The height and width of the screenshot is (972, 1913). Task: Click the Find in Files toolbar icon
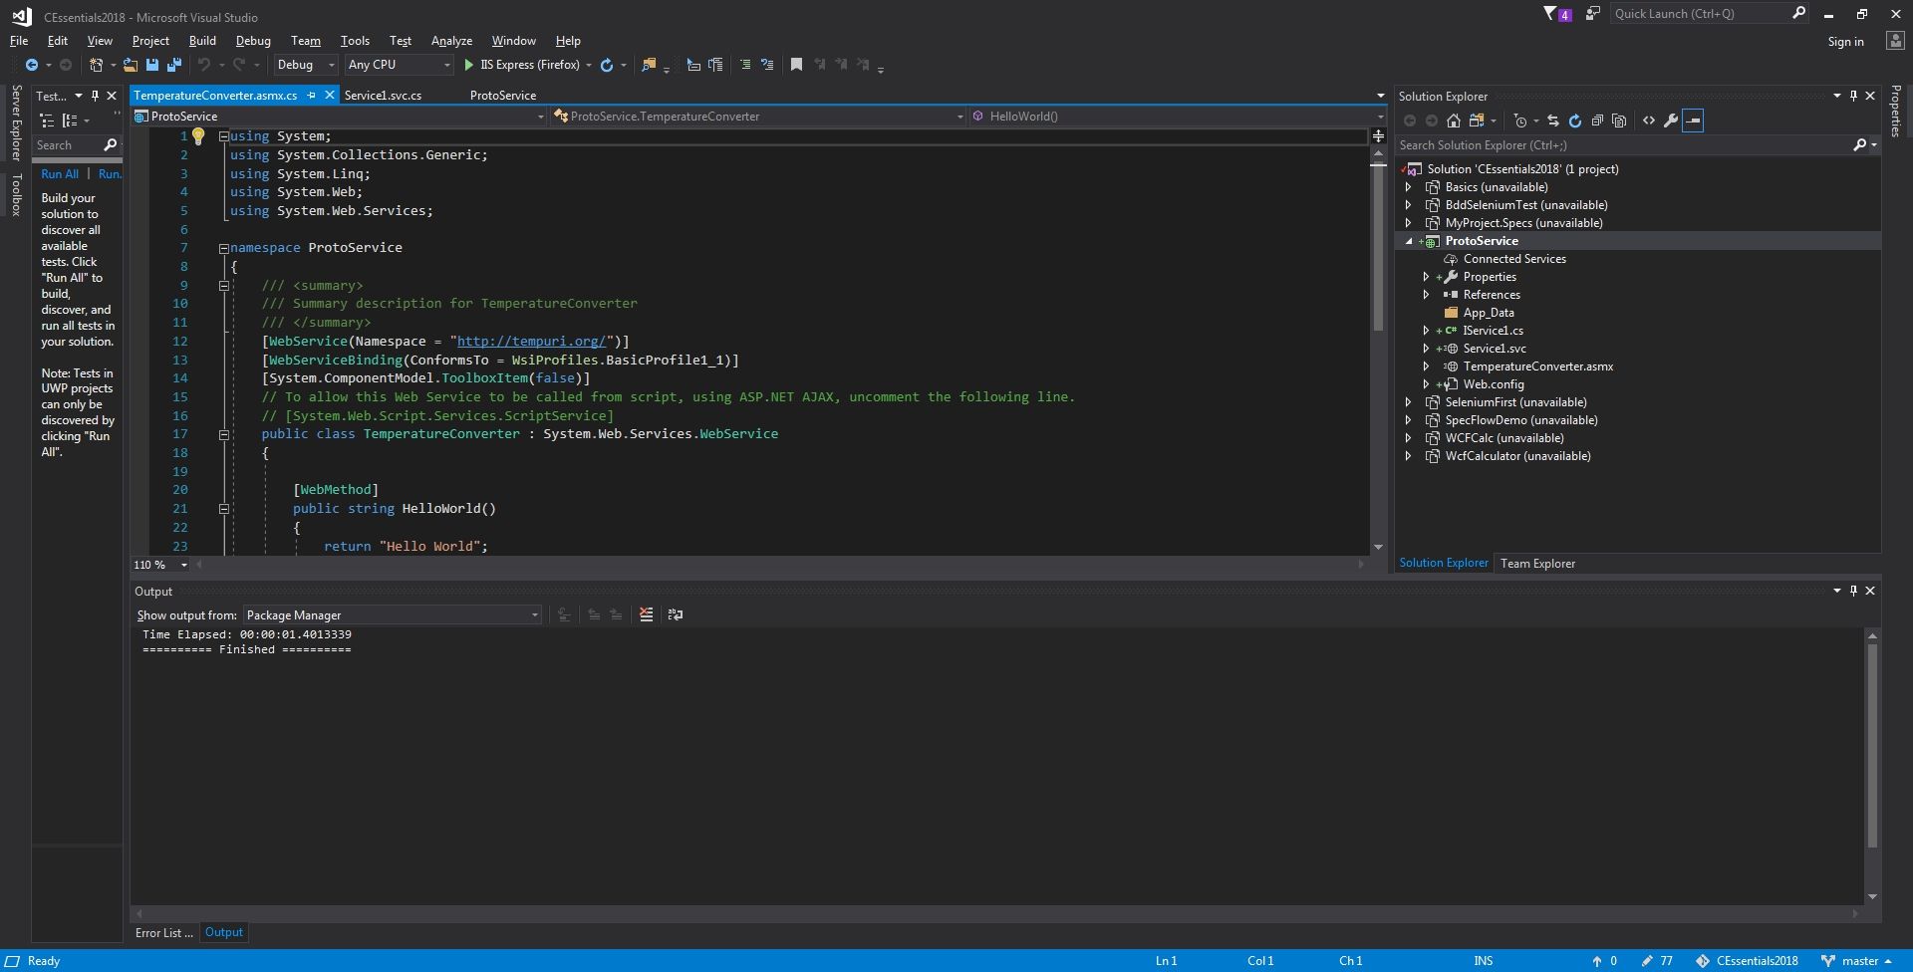click(649, 65)
